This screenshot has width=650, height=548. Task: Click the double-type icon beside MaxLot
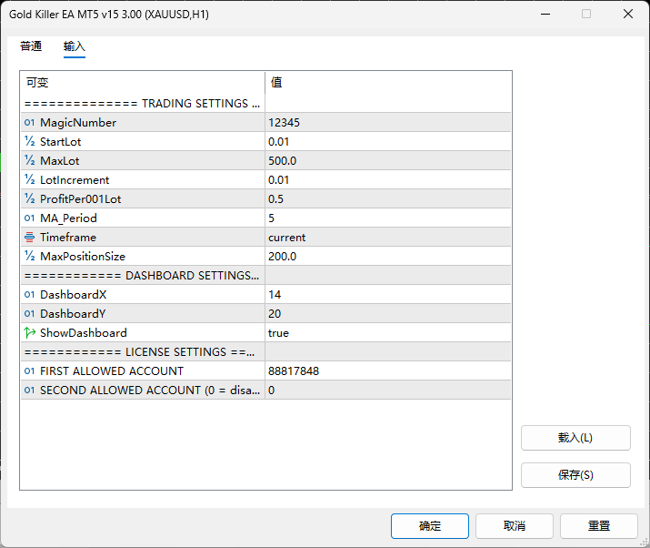[x=29, y=160]
